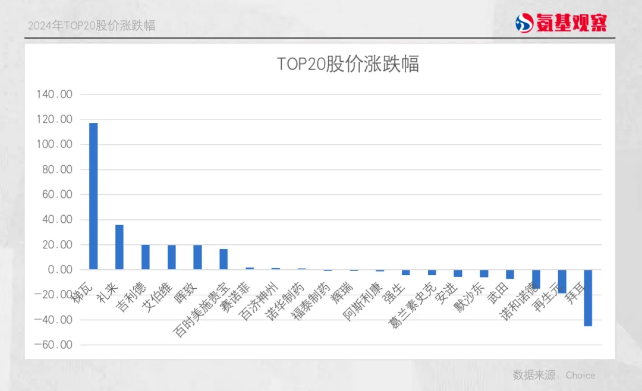This screenshot has width=642, height=391.
Task: Click the negative bar for 拜耳
Action: 588,297
